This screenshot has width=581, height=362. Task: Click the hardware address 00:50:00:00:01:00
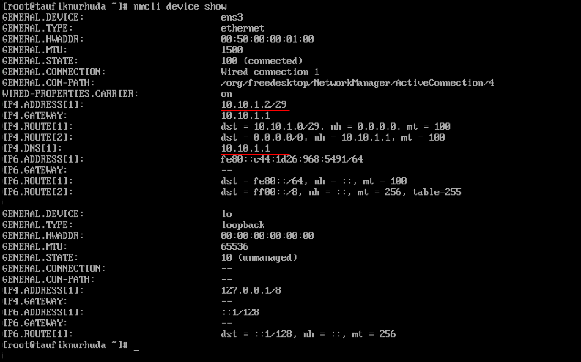(267, 39)
